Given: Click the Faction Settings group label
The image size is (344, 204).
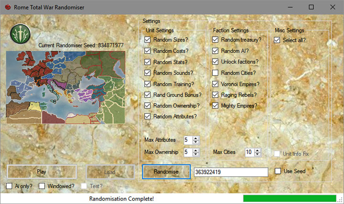Looking at the screenshot, I should click(x=231, y=31).
